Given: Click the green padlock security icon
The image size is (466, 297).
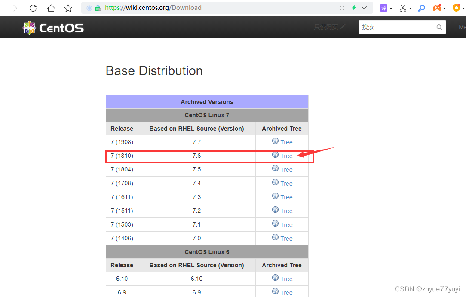Looking at the screenshot, I should click(98, 8).
